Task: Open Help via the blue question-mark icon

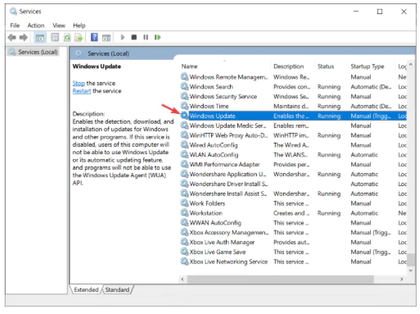Action: [94, 38]
